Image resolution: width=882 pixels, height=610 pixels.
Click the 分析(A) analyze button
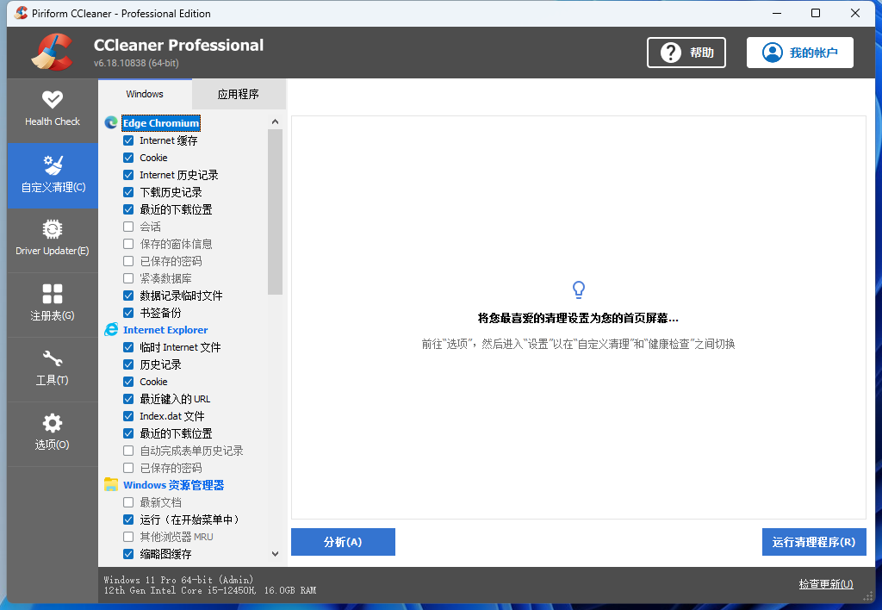click(343, 542)
